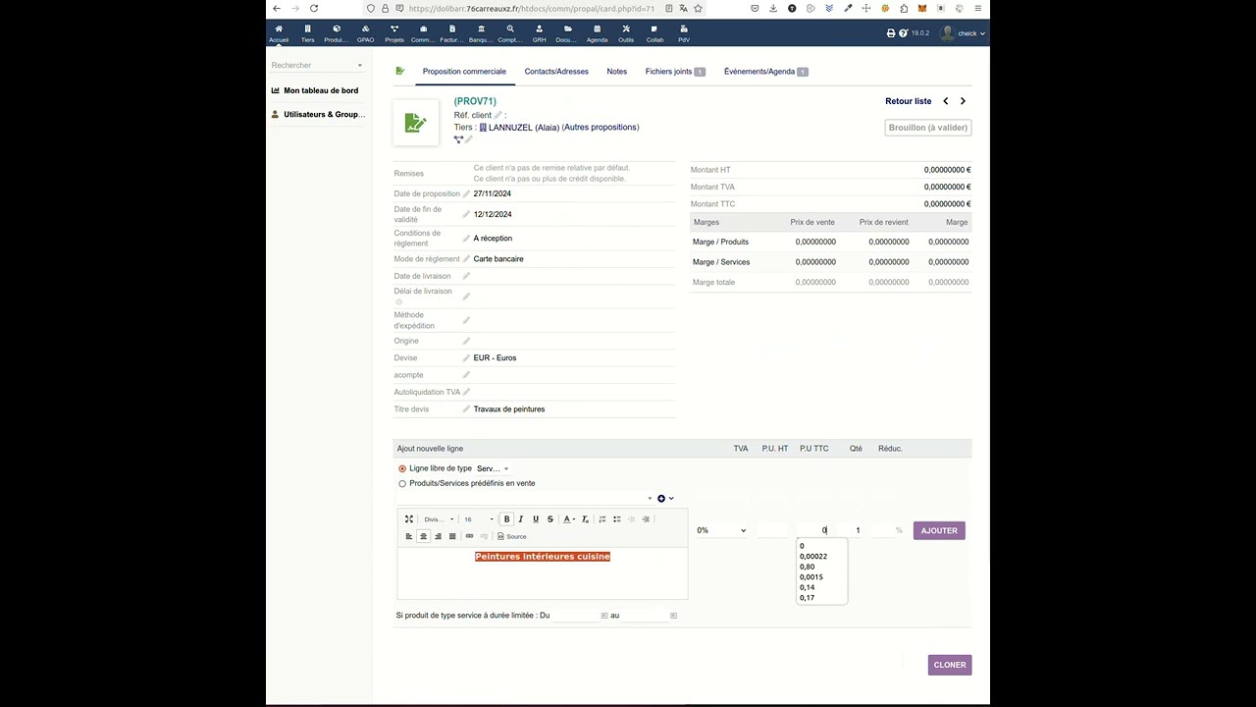The height and width of the screenshot is (707, 1256).
Task: Remove formatting in editor toolbar
Action: click(x=585, y=519)
